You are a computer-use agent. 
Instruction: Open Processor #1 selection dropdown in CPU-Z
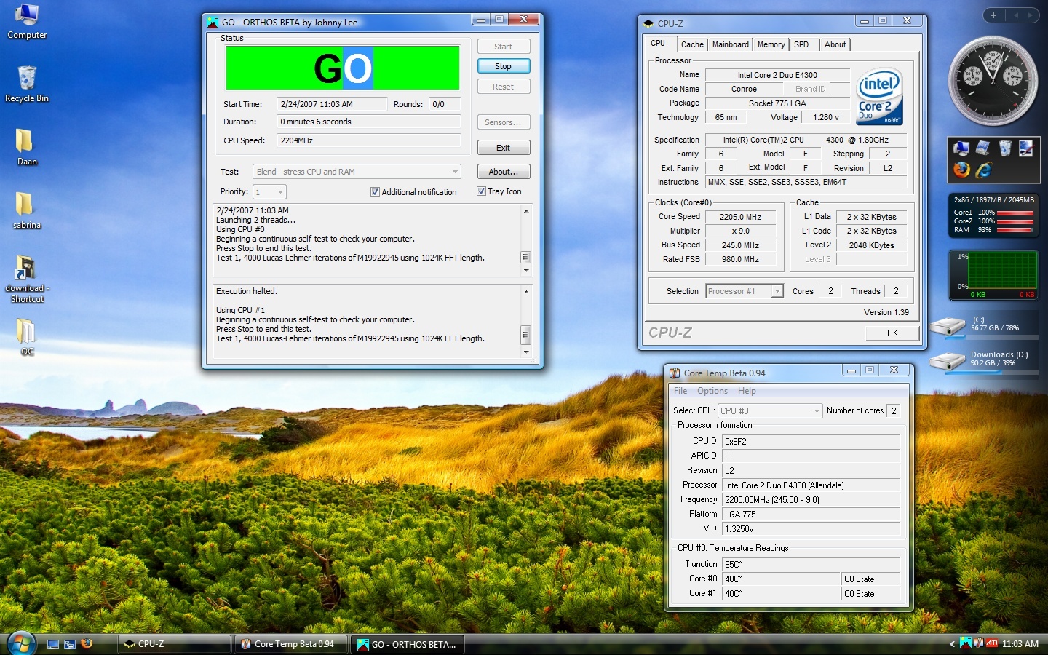pyautogui.click(x=745, y=291)
